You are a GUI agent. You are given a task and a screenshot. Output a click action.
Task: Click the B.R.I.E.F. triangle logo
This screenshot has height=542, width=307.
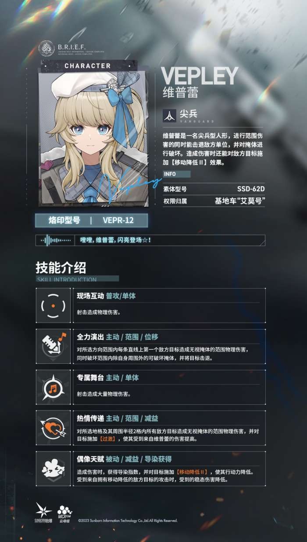tap(46, 48)
